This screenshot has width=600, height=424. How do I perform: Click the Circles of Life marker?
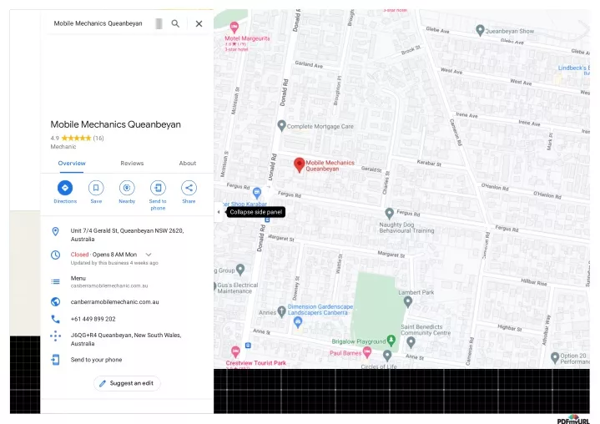[x=387, y=356]
